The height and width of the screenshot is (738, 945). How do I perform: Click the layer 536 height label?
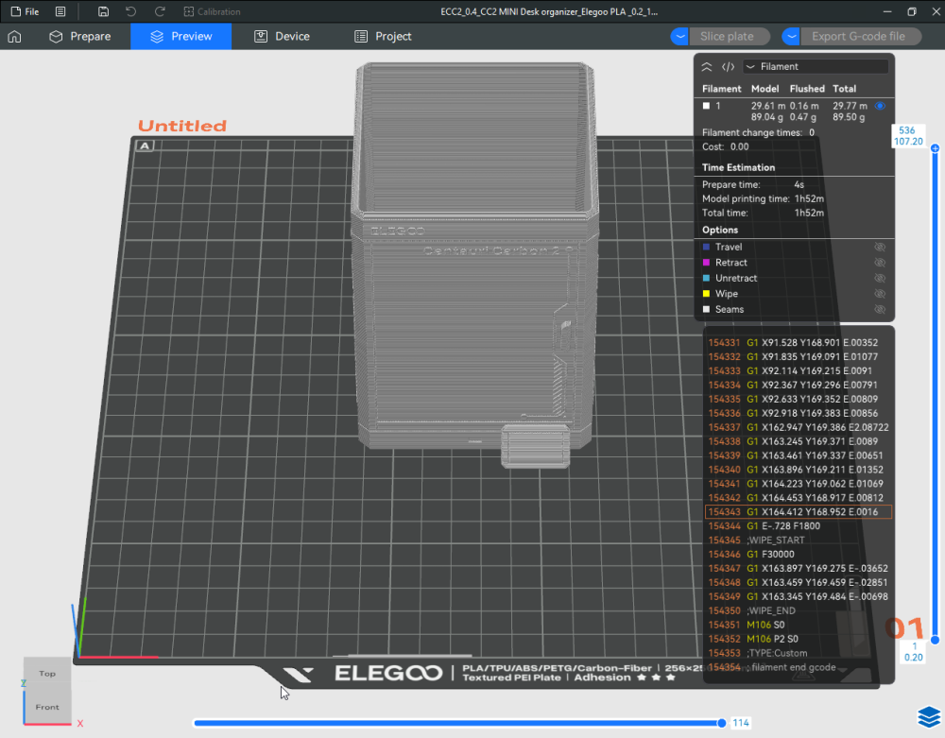pyautogui.click(x=907, y=135)
